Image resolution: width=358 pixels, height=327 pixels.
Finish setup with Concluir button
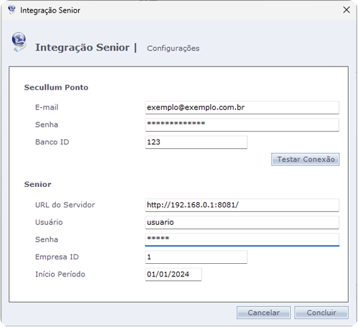(321, 312)
